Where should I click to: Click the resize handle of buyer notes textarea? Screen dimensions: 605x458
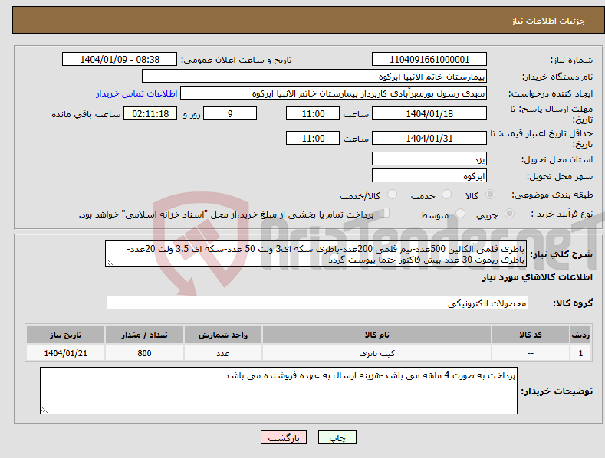44,411
